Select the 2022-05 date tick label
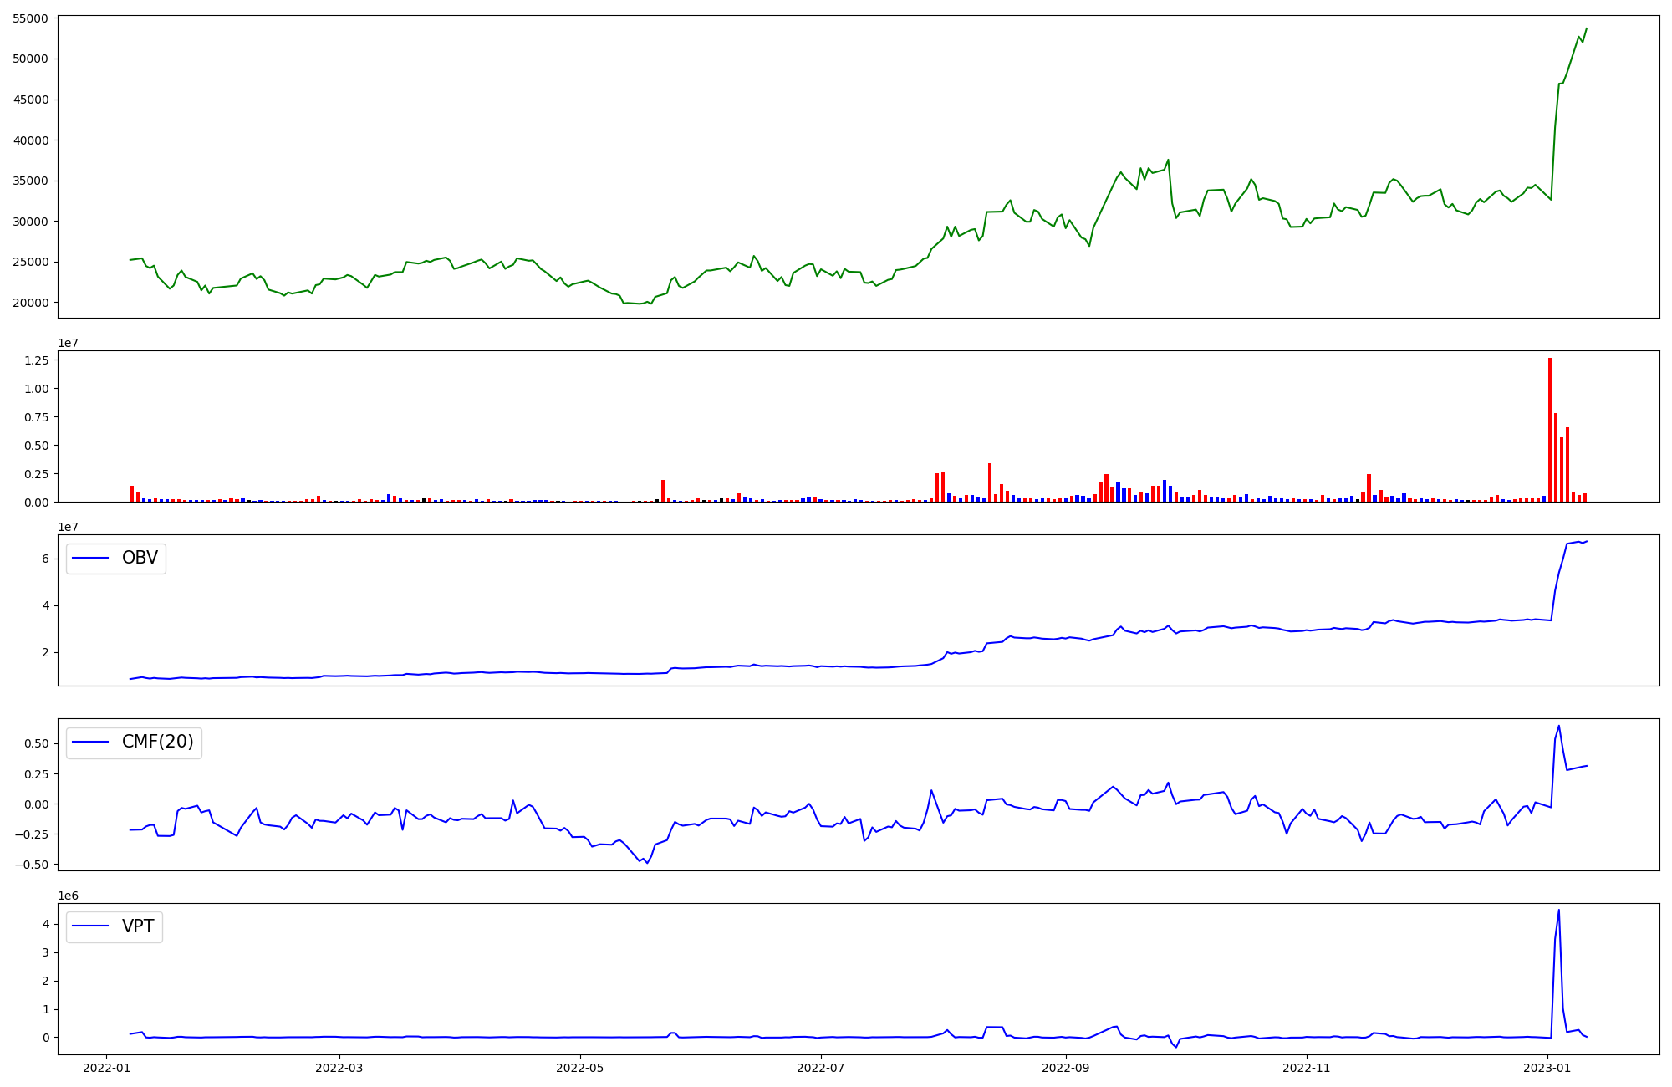1672x1087 pixels. [580, 1068]
